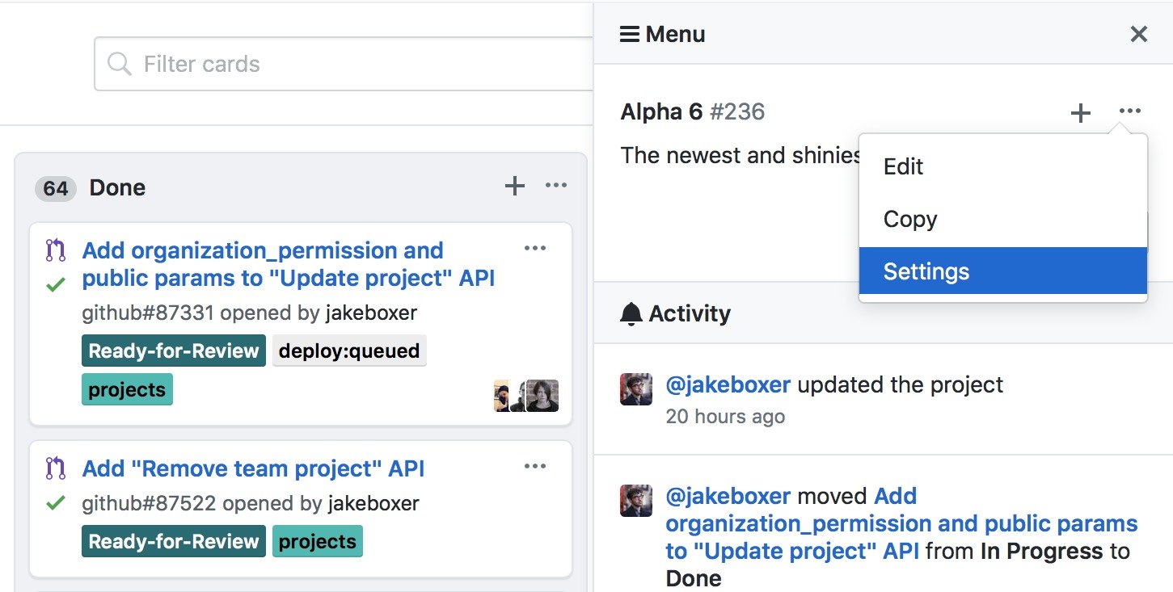Add a card to the Done column

(x=515, y=187)
